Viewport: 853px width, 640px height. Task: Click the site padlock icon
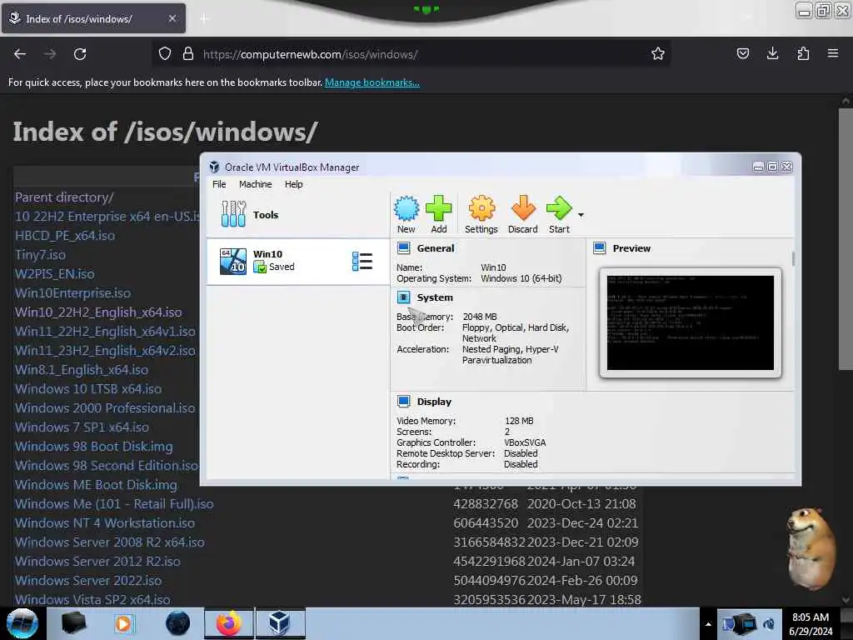pyautogui.click(x=188, y=54)
